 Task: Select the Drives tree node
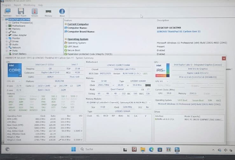coord(15,42)
